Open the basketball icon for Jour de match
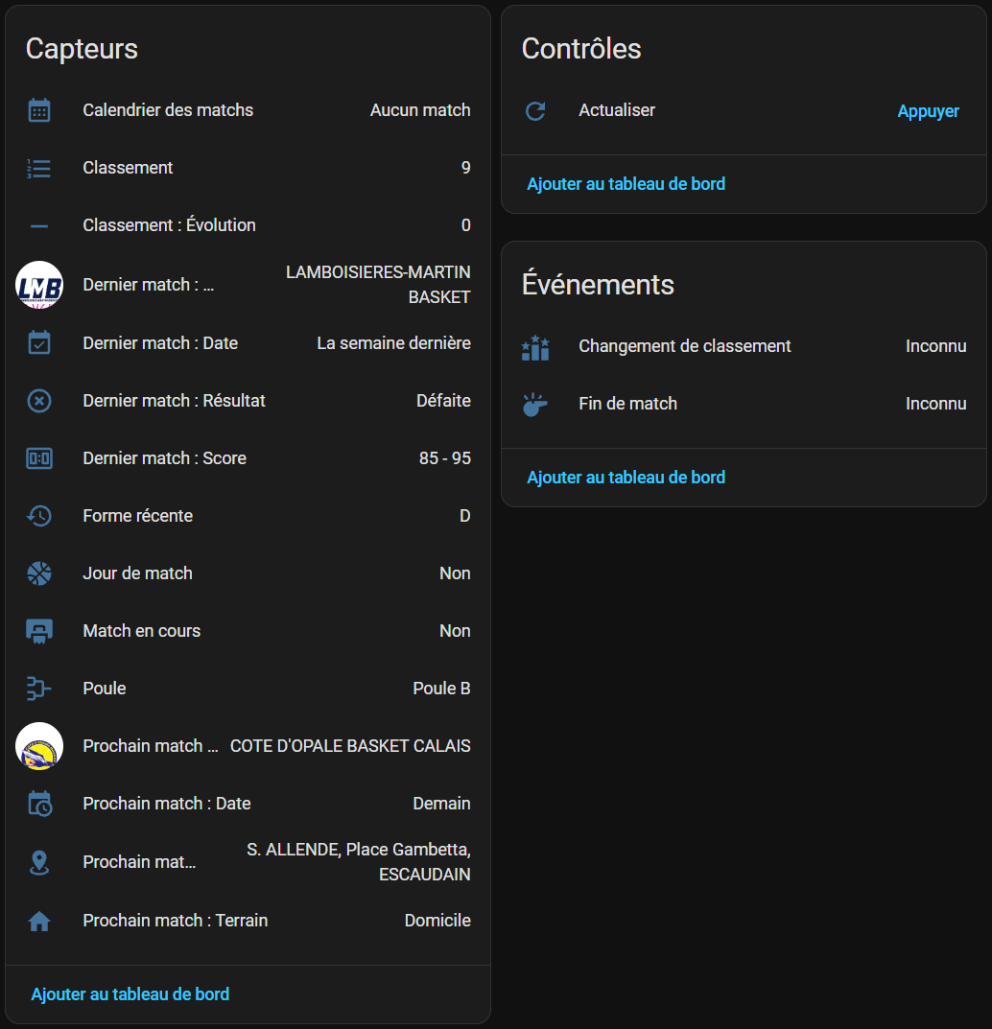Image resolution: width=992 pixels, height=1029 pixels. coord(39,573)
